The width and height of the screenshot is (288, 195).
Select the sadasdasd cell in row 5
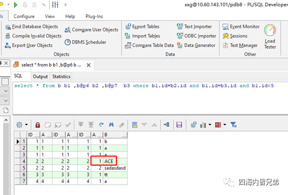click(x=115, y=168)
